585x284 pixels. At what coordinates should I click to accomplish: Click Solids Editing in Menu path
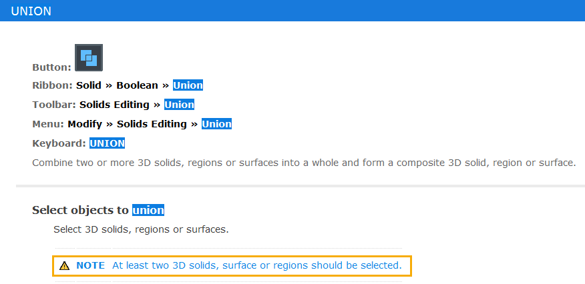[152, 124]
